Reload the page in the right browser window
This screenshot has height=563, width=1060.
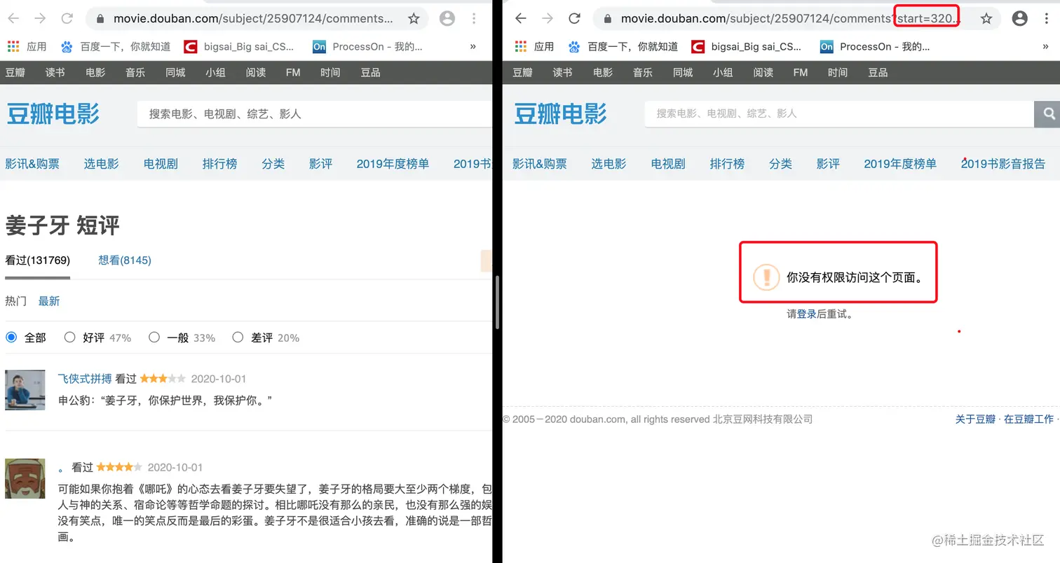coord(574,19)
